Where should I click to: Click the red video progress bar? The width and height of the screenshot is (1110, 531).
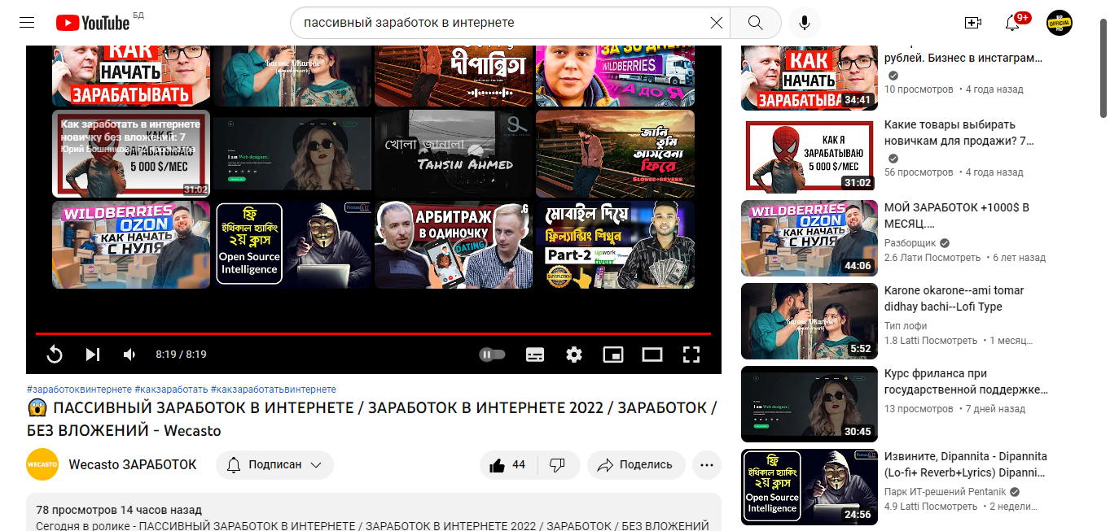(x=373, y=333)
